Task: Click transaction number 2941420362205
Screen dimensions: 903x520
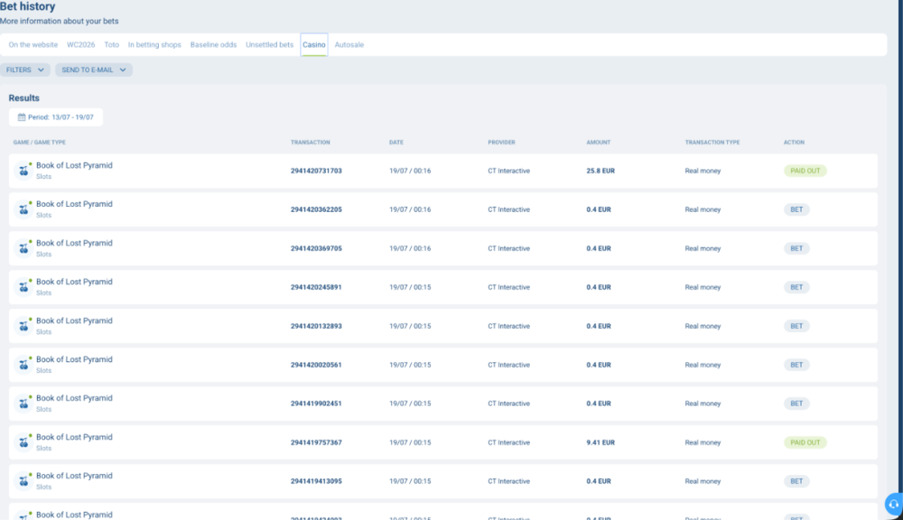Action: (316, 209)
